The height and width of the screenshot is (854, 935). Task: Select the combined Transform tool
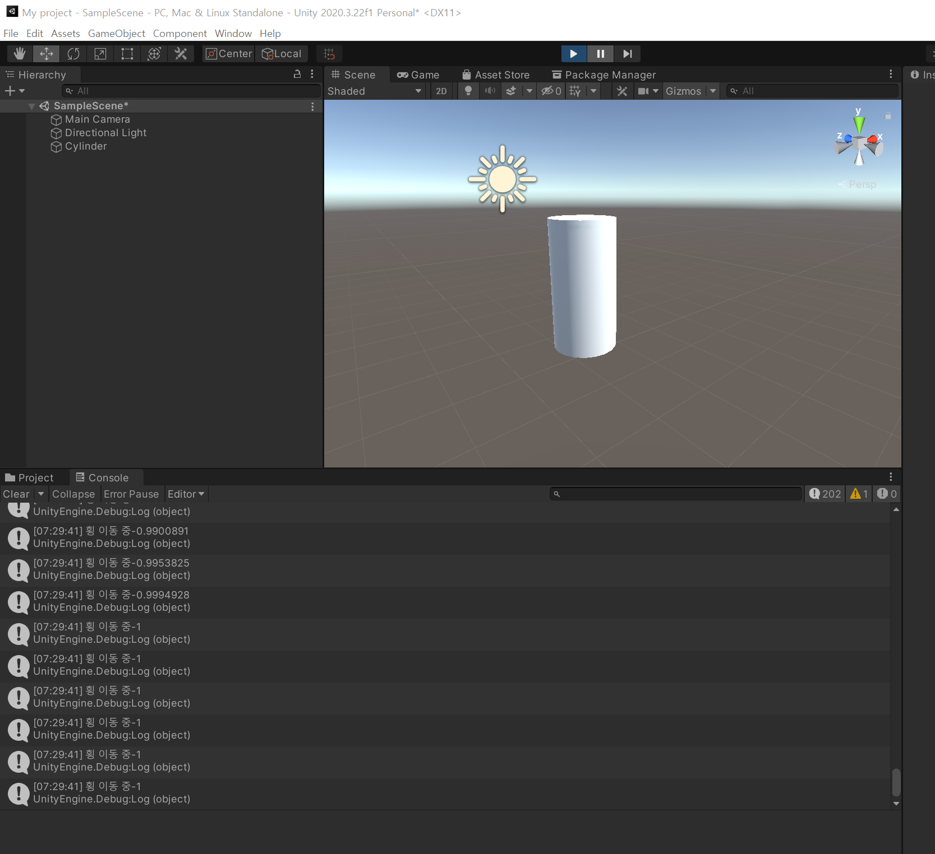click(x=154, y=54)
